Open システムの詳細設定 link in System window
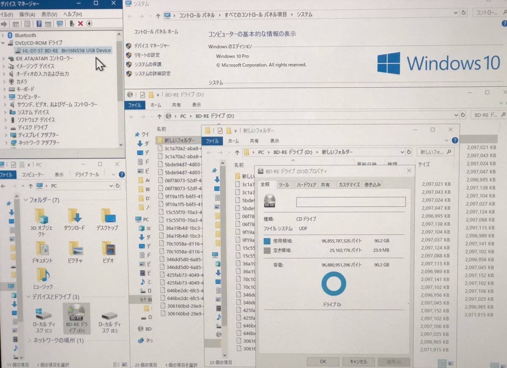Viewport: 507px width, 368px height. click(x=153, y=74)
